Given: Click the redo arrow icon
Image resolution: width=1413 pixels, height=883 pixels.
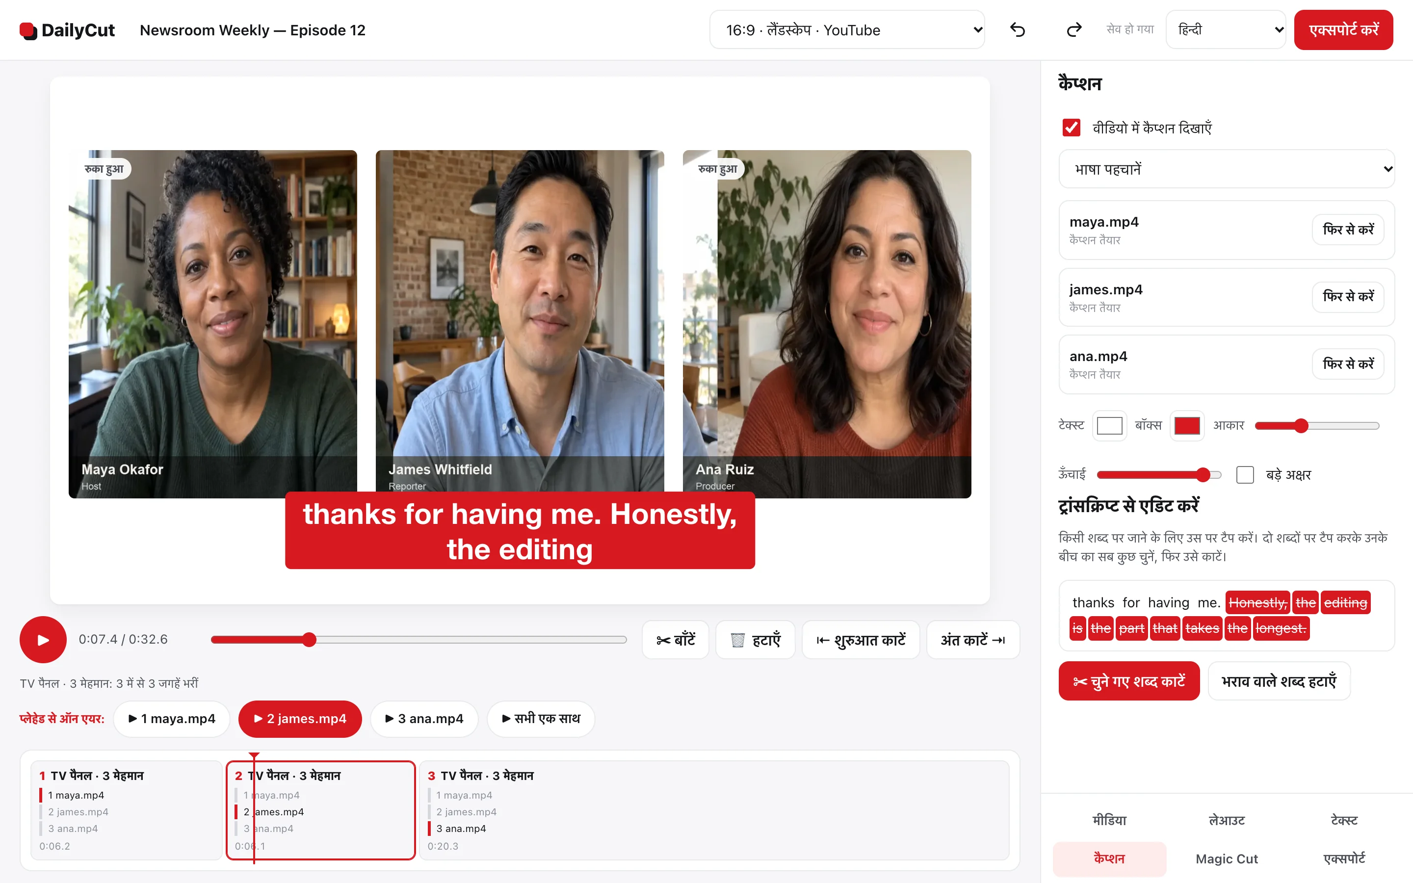Looking at the screenshot, I should 1074,30.
